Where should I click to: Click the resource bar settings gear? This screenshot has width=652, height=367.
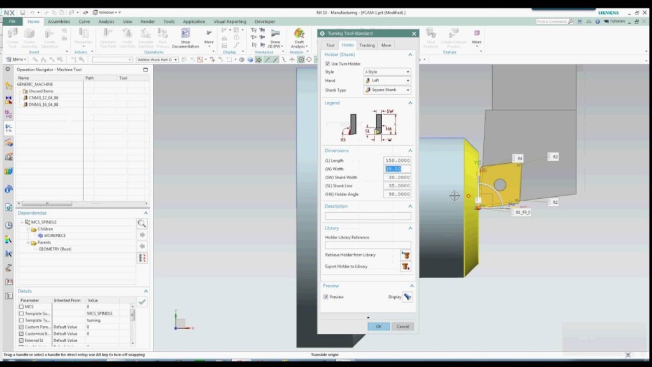click(8, 69)
